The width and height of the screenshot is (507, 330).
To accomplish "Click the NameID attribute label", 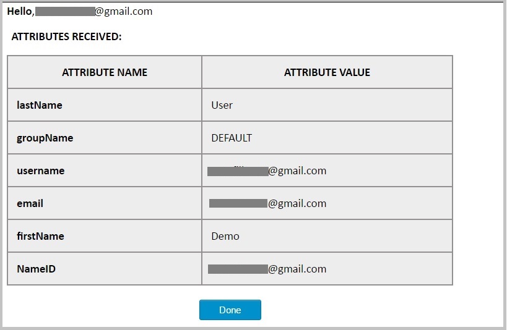I will (x=36, y=269).
